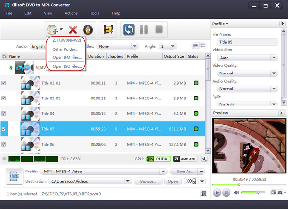This screenshot has width=288, height=209.
Task: Uncheck the Title 03_01 checkbox
Action: (x=4, y=83)
